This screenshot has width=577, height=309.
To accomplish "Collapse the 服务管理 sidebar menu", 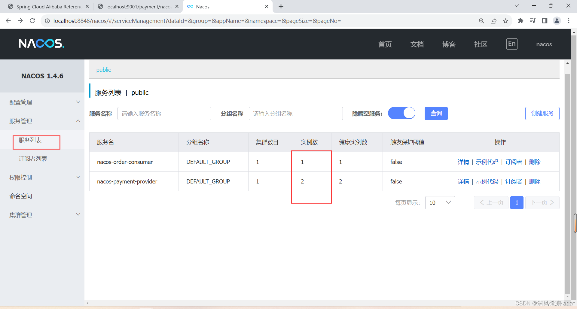I will pos(42,121).
